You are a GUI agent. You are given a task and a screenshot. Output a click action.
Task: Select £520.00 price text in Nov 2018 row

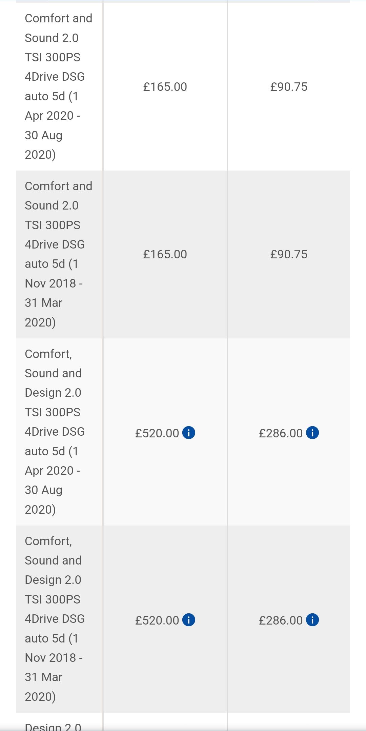(157, 620)
